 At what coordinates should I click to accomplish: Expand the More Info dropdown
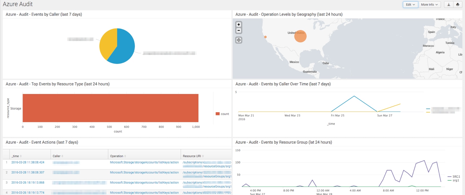click(429, 4)
